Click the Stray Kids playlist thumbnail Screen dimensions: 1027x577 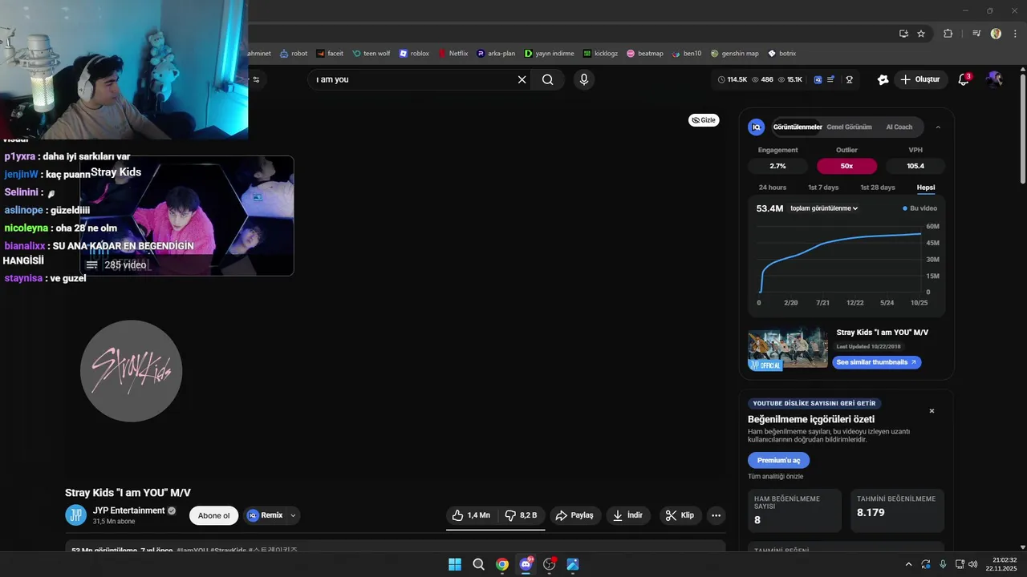tap(187, 216)
